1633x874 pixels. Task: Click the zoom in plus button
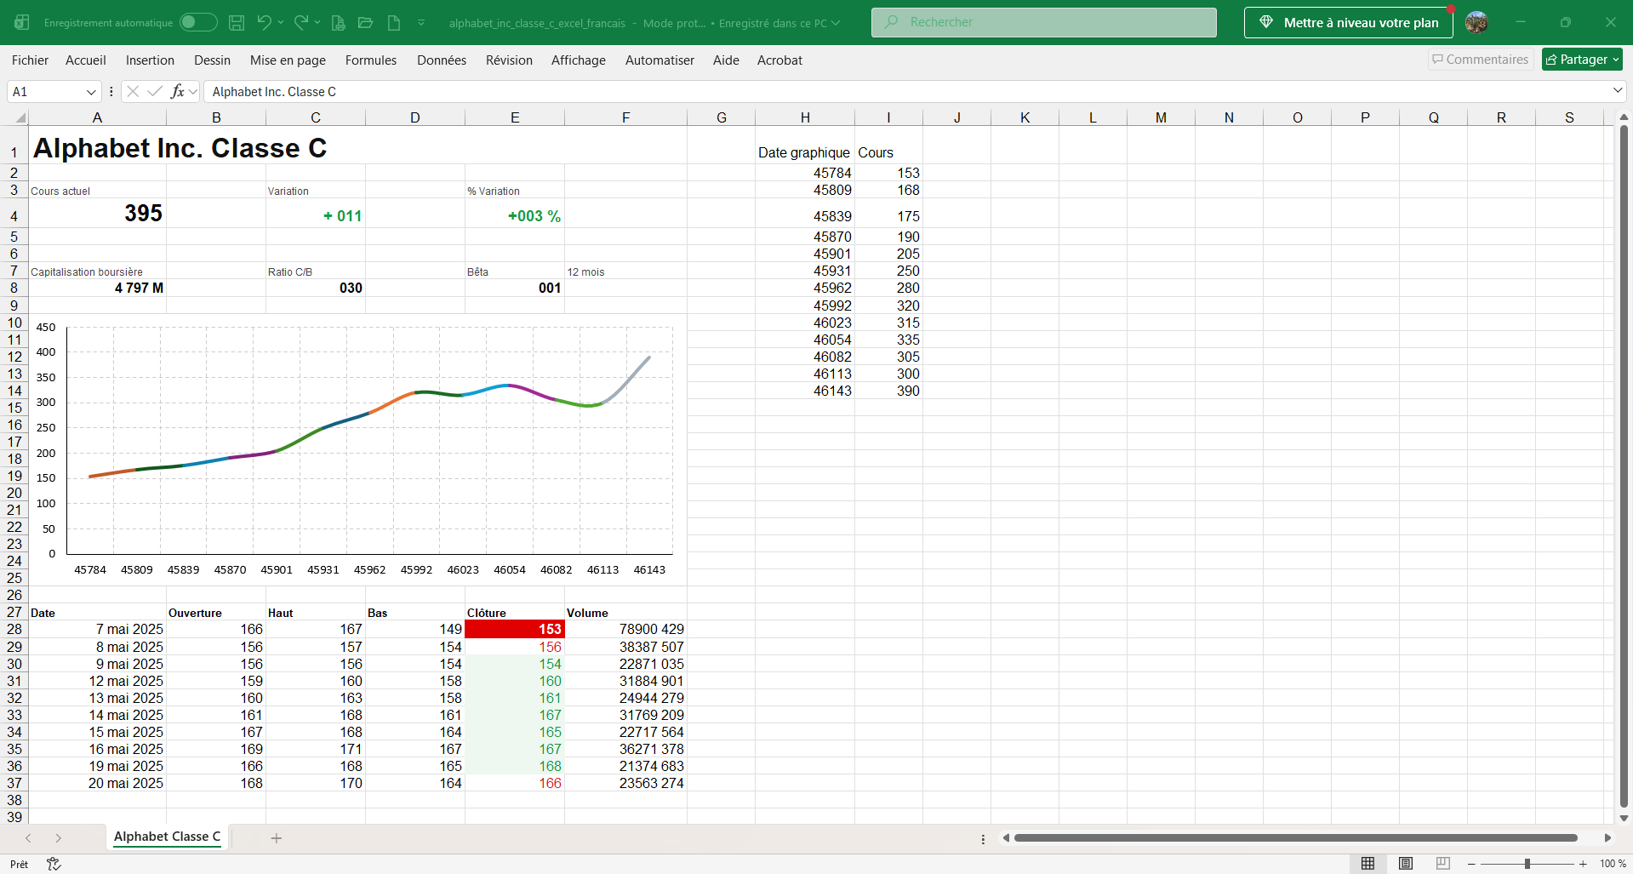tap(1583, 864)
